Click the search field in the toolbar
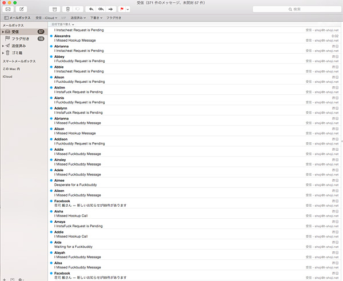The image size is (343, 281). pos(297,9)
